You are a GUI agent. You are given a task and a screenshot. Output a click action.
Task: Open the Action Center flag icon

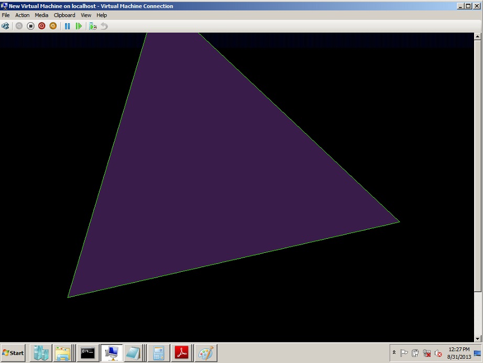coord(404,353)
